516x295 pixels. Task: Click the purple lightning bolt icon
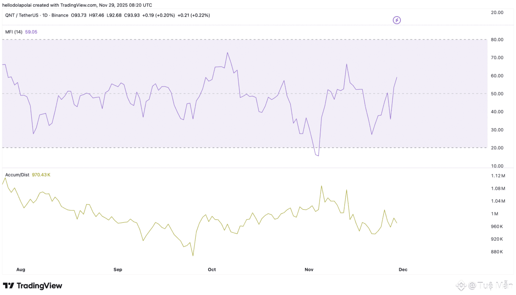[397, 20]
